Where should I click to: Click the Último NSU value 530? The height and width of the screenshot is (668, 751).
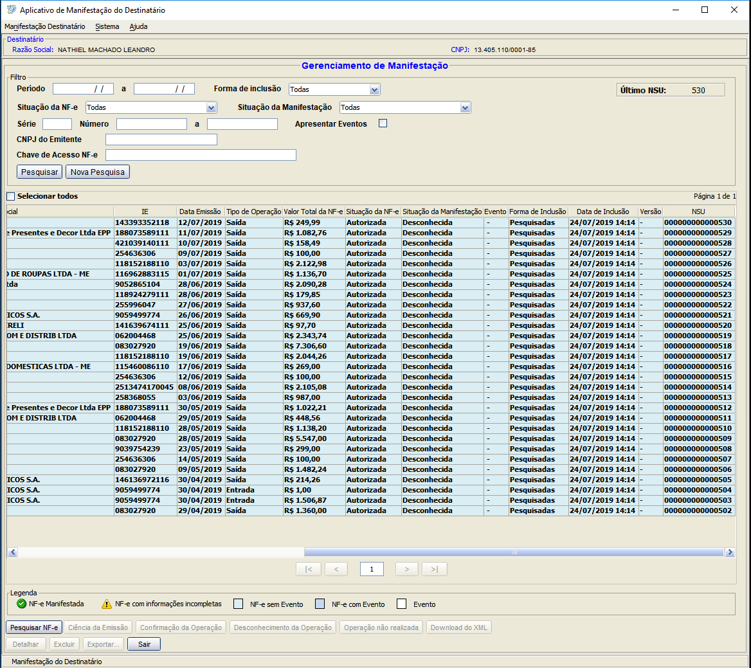(698, 91)
